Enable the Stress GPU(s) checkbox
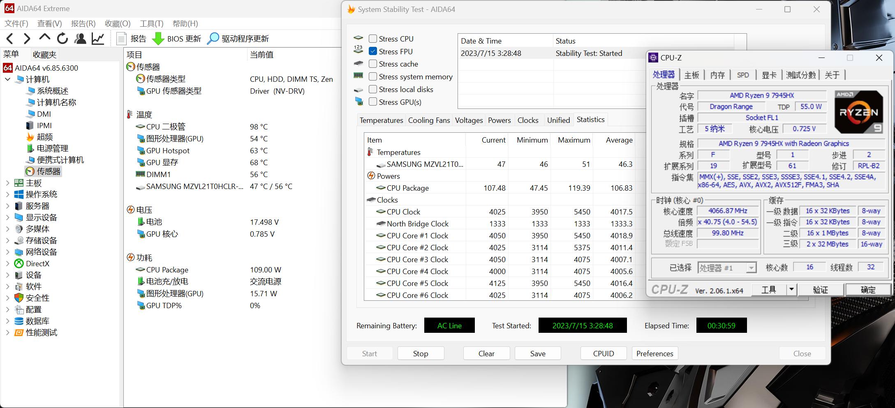 point(373,102)
